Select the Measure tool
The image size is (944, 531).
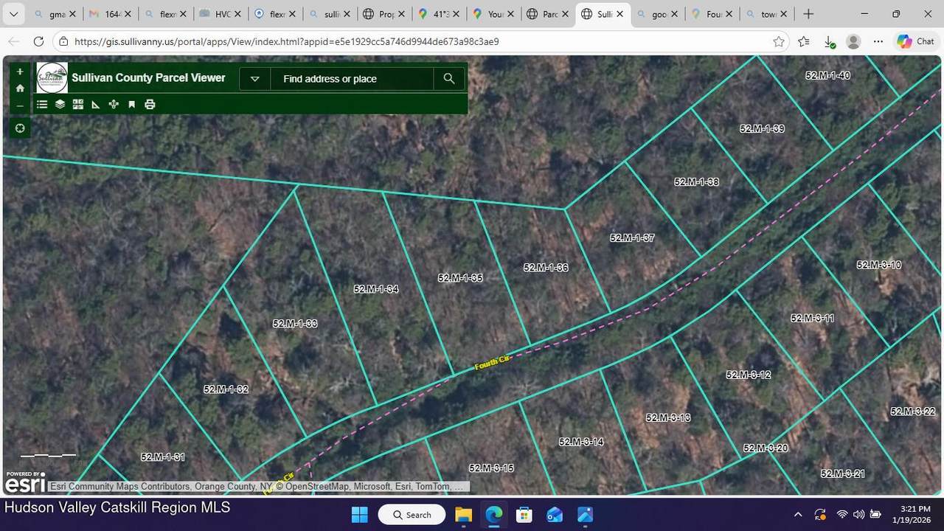click(x=96, y=105)
